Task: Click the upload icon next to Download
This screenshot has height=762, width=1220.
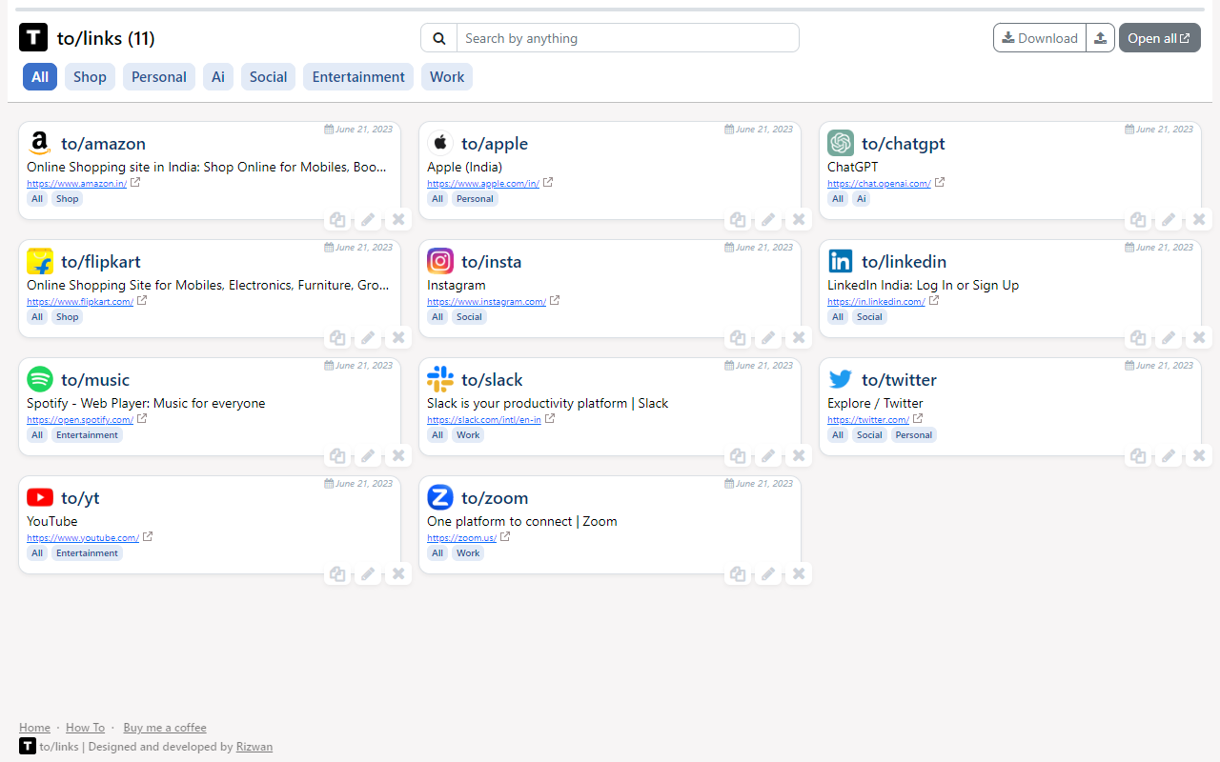Action: click(x=1101, y=38)
